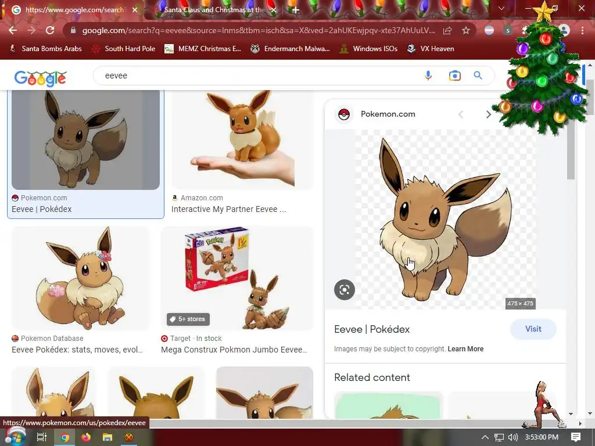
Task: Select the Pokemon.com Eevee Pokédex thumbnail
Action: click(86, 140)
